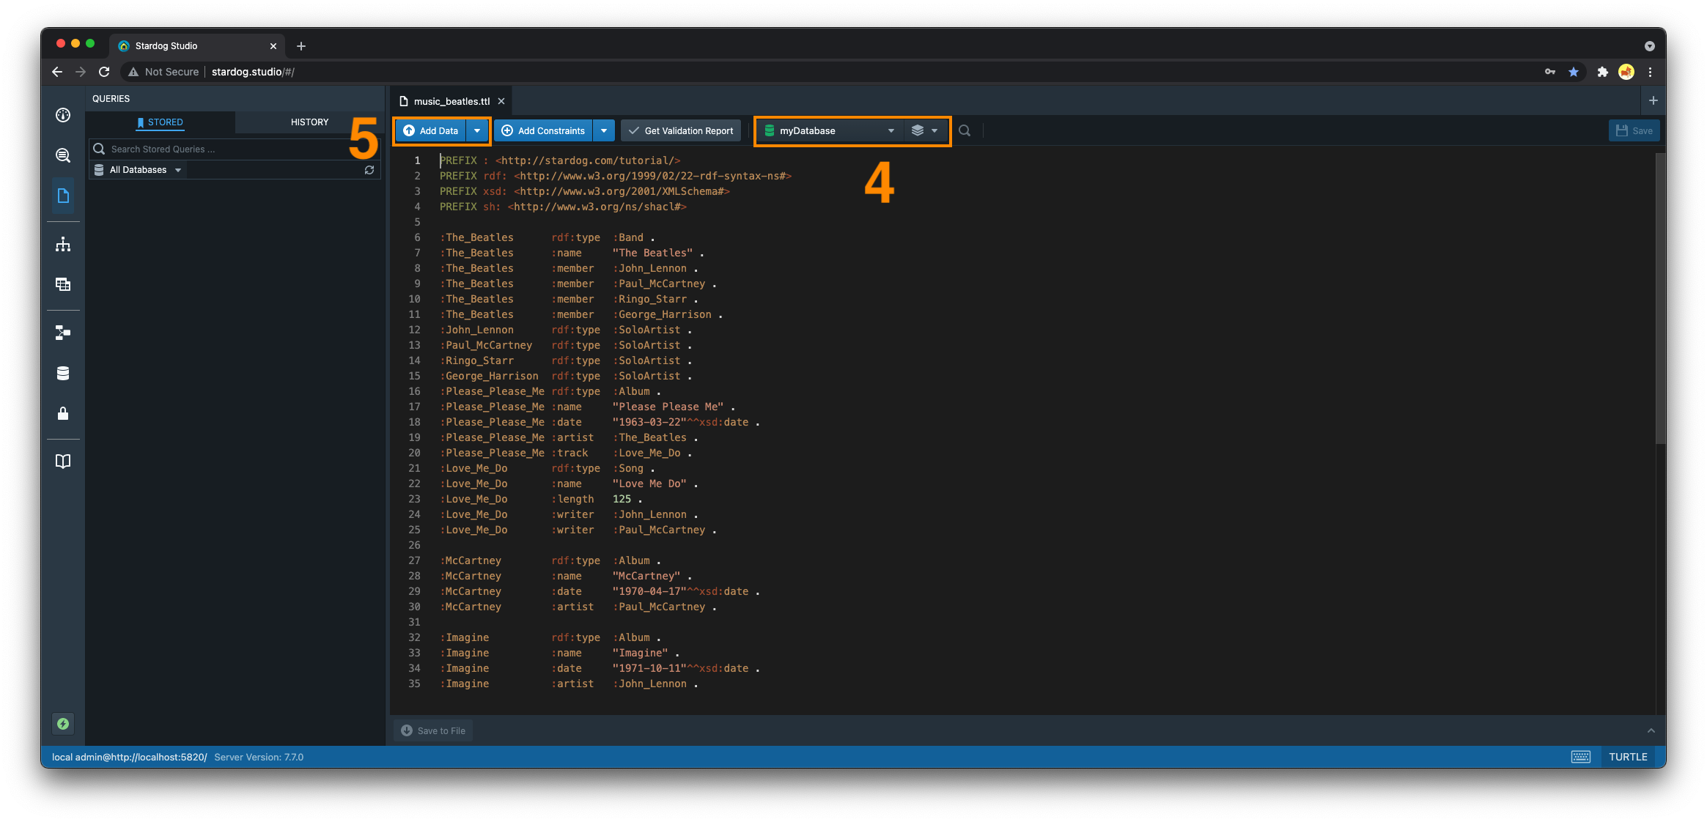Image resolution: width=1707 pixels, height=822 pixels.
Task: Click Get Validation Report button
Action: pos(681,130)
